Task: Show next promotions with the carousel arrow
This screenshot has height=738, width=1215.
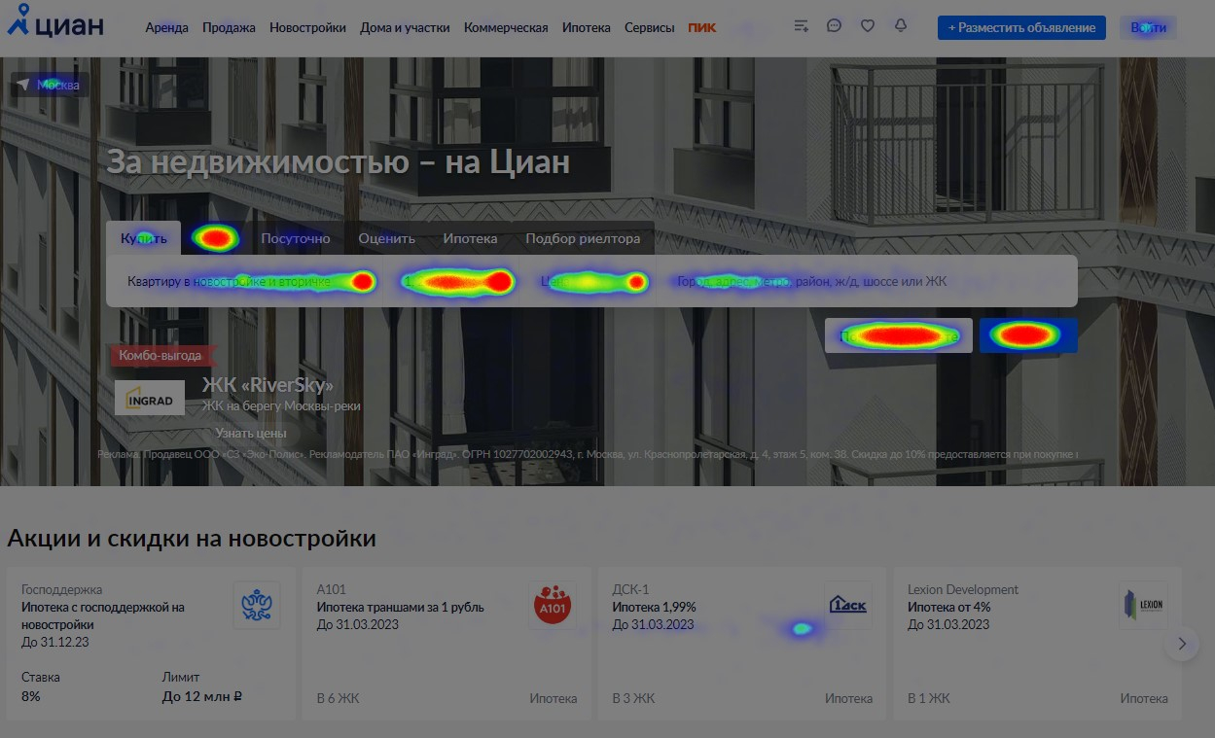Action: pos(1182,643)
